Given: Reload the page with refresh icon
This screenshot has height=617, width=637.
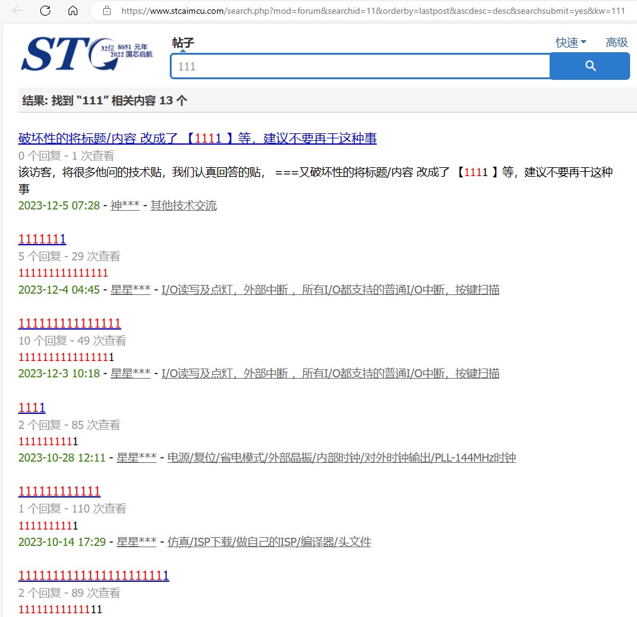Looking at the screenshot, I should pyautogui.click(x=45, y=11).
